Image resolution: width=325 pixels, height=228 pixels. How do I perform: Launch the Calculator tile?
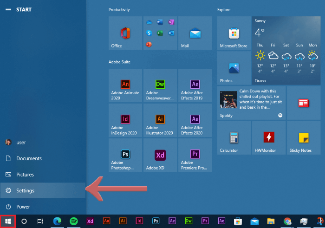pos(234,138)
